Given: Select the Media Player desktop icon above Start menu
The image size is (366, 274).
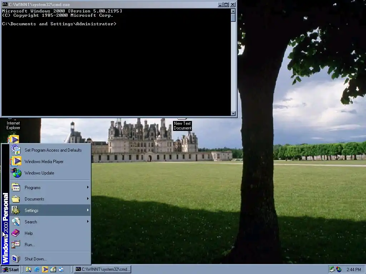Looking at the screenshot, I should (x=13, y=139).
